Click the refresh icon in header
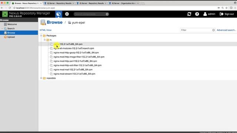The width and height of the screenshot is (237, 133). pos(189,14)
